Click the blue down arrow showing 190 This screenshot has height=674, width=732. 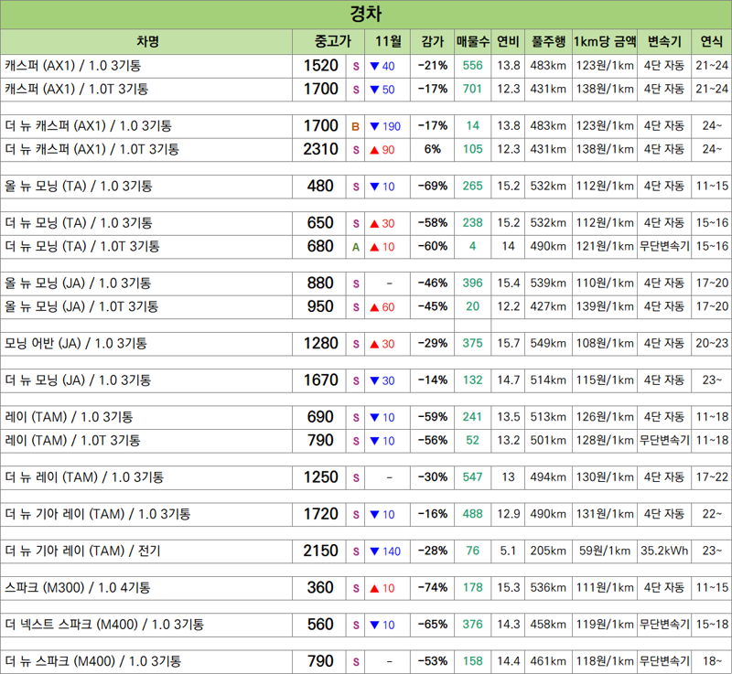pyautogui.click(x=384, y=126)
